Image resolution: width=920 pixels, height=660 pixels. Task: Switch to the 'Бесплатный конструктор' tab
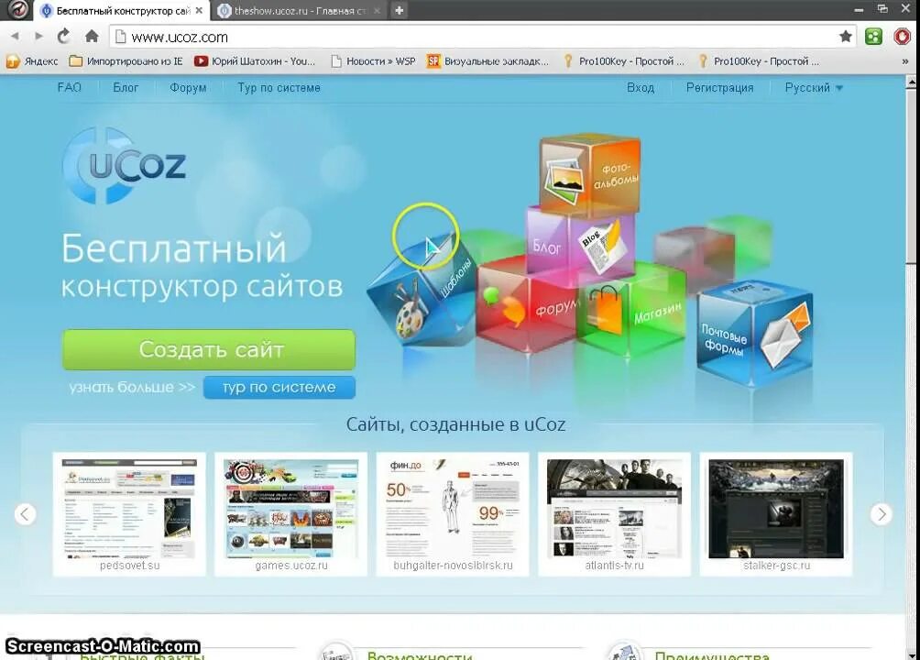click(x=122, y=11)
